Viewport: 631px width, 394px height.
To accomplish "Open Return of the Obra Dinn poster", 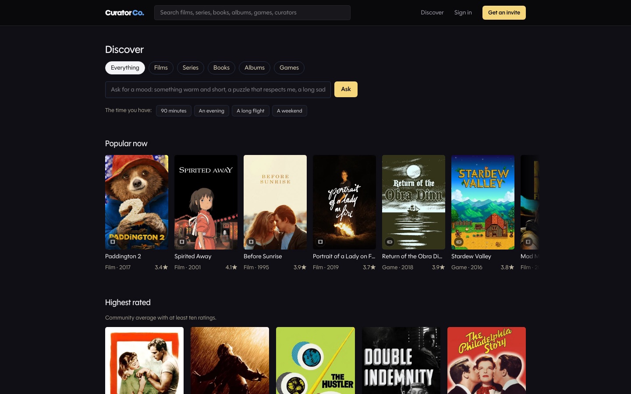I will click(414, 202).
